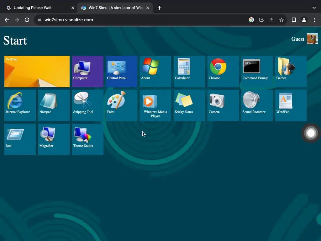Launch Command Prompt

257,72
